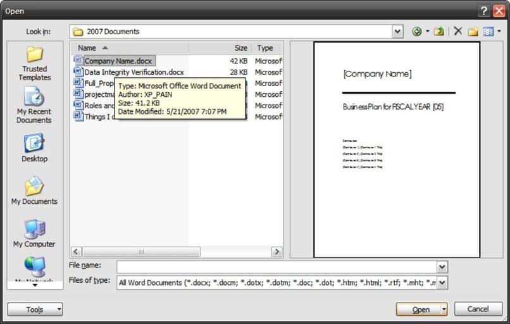
Task: Expand the Look in folder dropdown
Action: point(397,32)
